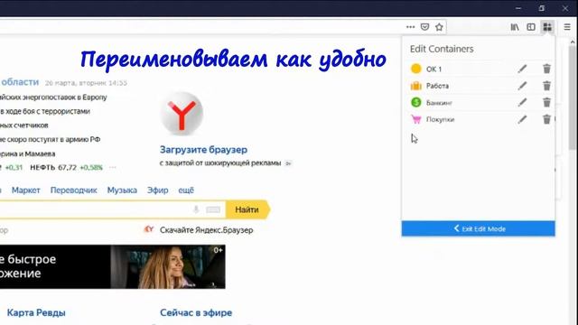Screen dimensions: 578x325
Task: Open the Переводчик service tab
Action: point(73,190)
